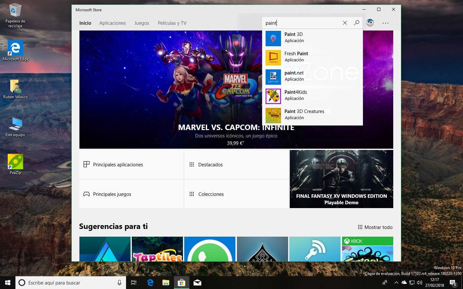Select the paint.net app icon
463x289 pixels.
point(273,77)
